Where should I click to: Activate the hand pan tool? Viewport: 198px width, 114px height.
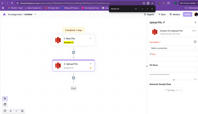[x=5, y=104]
